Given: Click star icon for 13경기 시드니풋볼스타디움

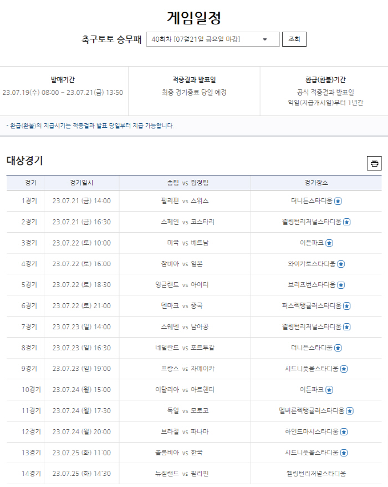Looking at the screenshot, I should tap(344, 453).
